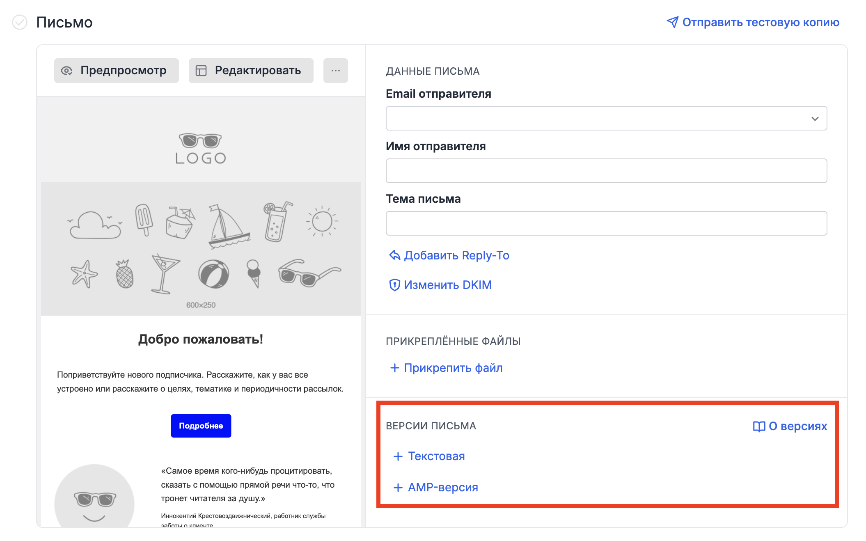Image resolution: width=866 pixels, height=541 pixels.
Task: Click the paper plane send-test icon
Action: click(x=672, y=22)
